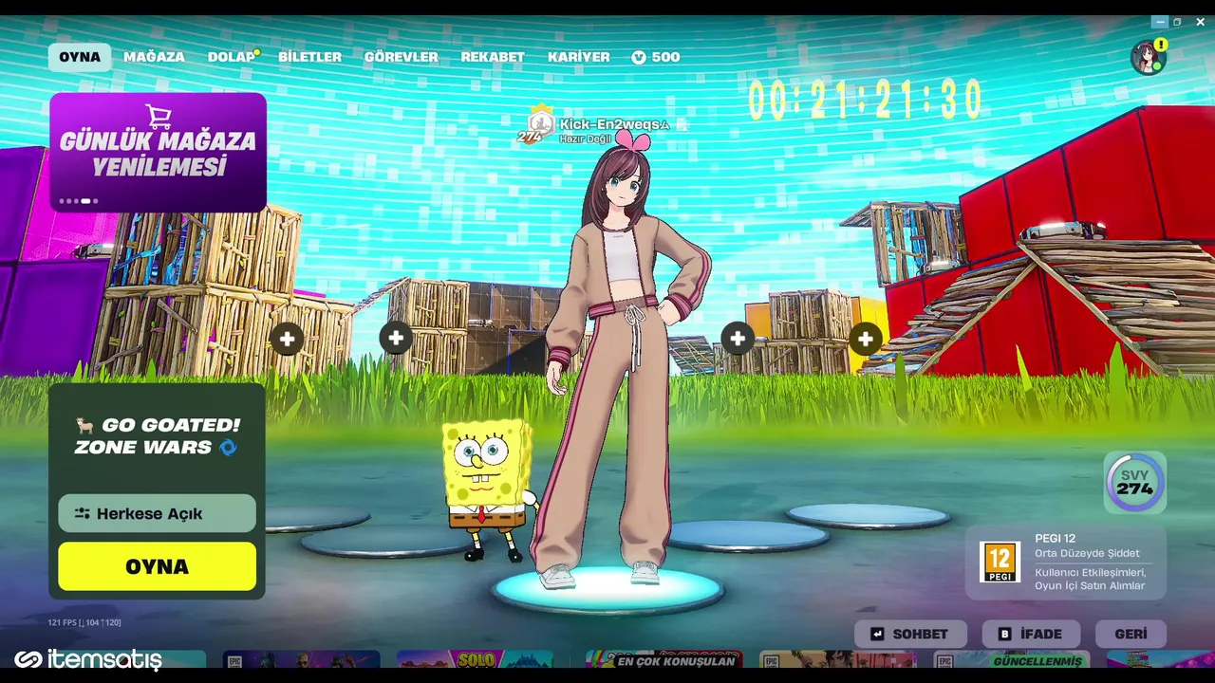Open the OYNA tab
Screen dimensions: 1215x683
[x=80, y=57]
